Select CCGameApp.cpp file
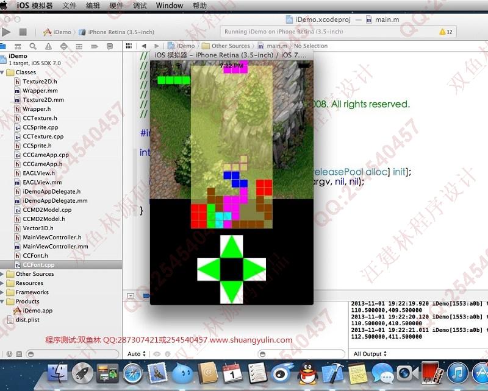This screenshot has width=488, height=391. coord(45,155)
